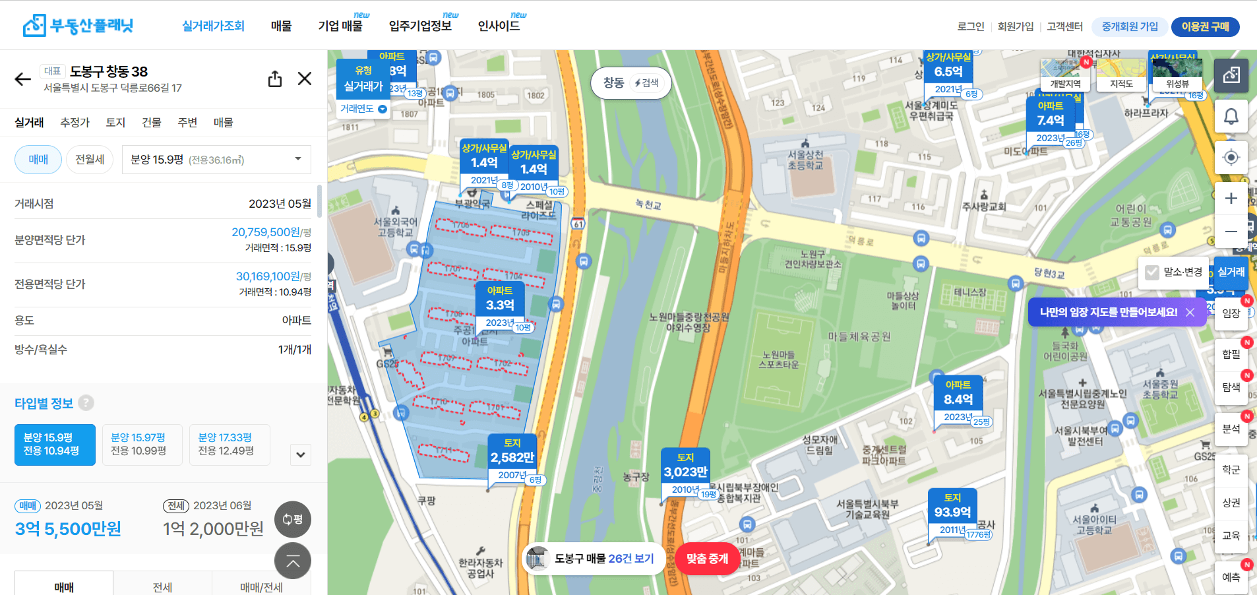Open the 합필 map tool

coord(1231,355)
